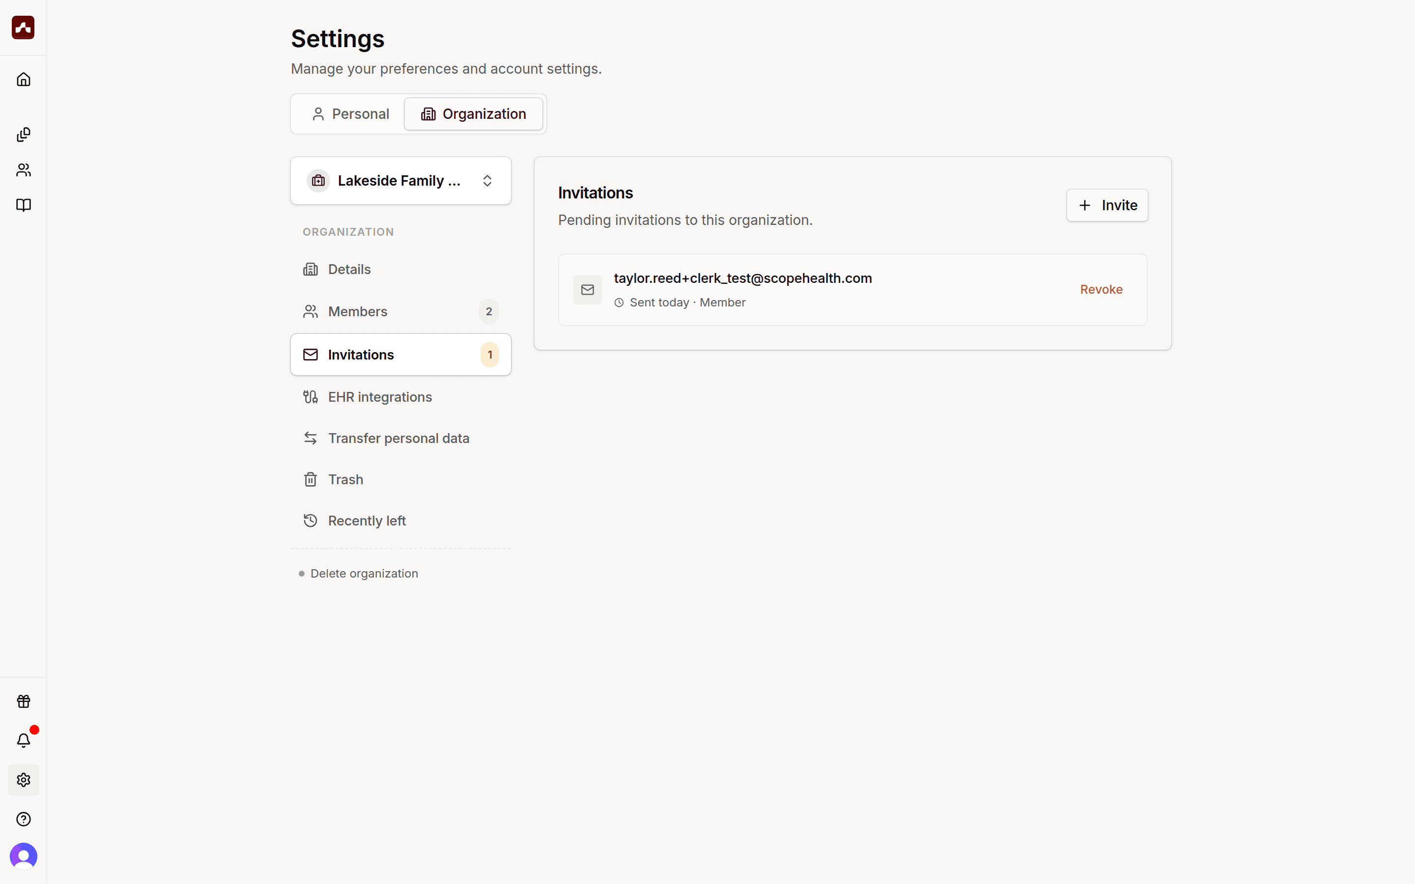This screenshot has width=1415, height=884.
Task: Click the settings gear icon
Action: (24, 780)
